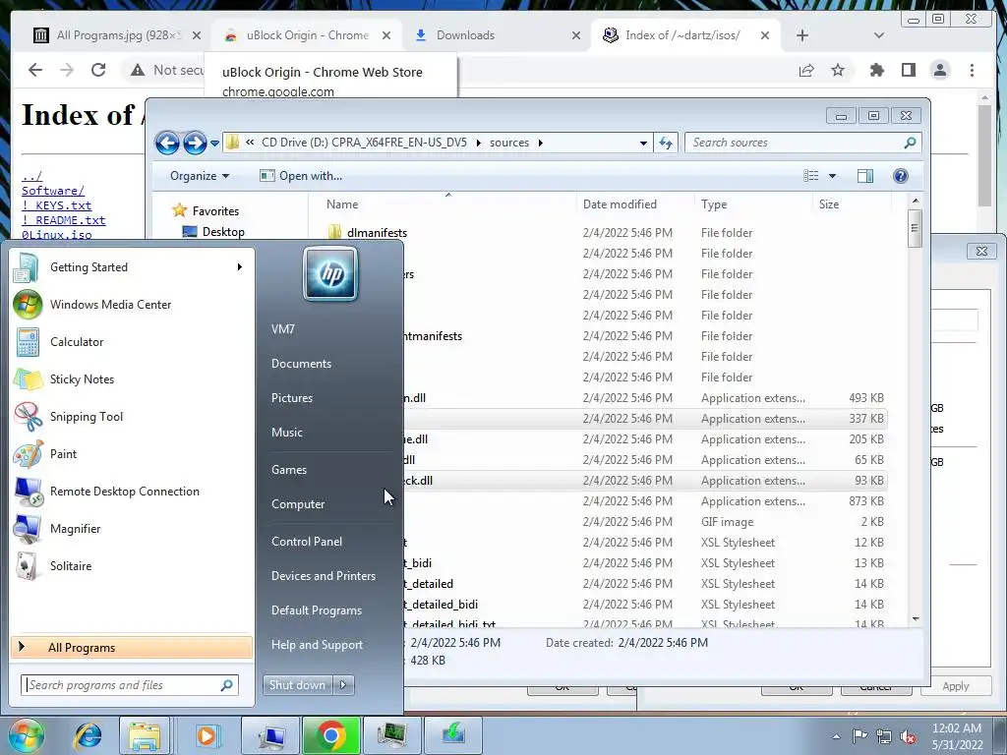
Task: Open Chrome tab search chevron
Action: 879,35
